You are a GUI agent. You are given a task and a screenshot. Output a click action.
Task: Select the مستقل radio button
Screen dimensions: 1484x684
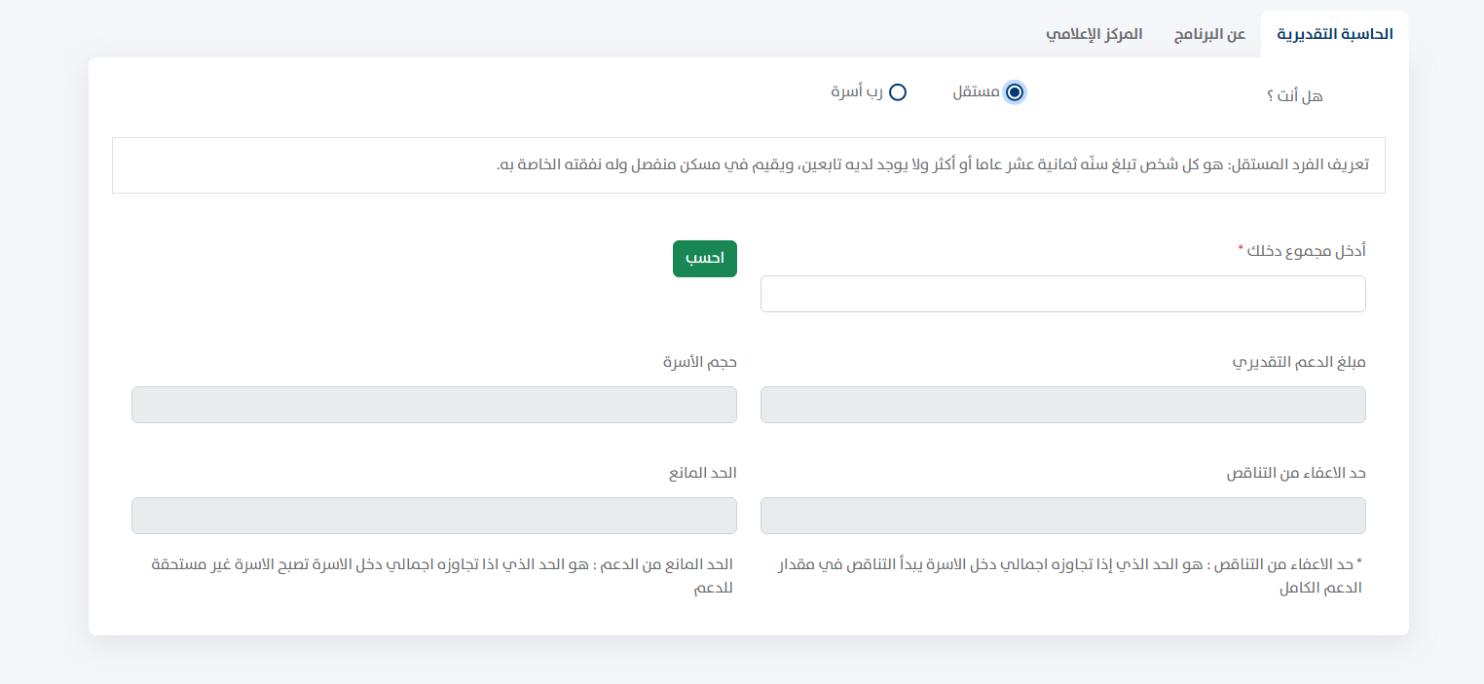(x=1015, y=92)
